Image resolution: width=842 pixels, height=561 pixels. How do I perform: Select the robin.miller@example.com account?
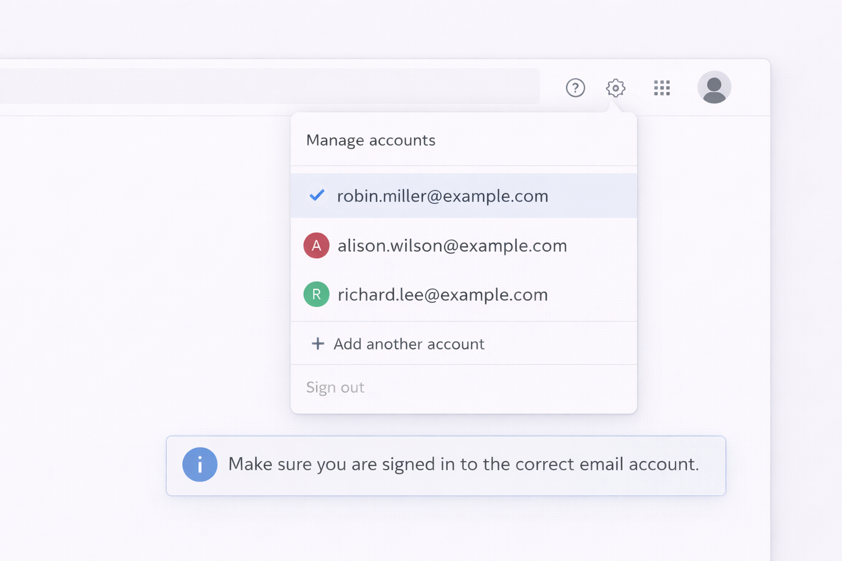coord(442,196)
